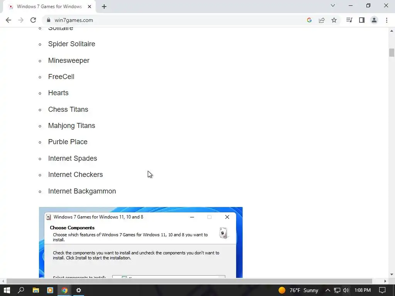The width and height of the screenshot is (395, 296).
Task: Click the FreeCell list item
Action: pos(61,77)
